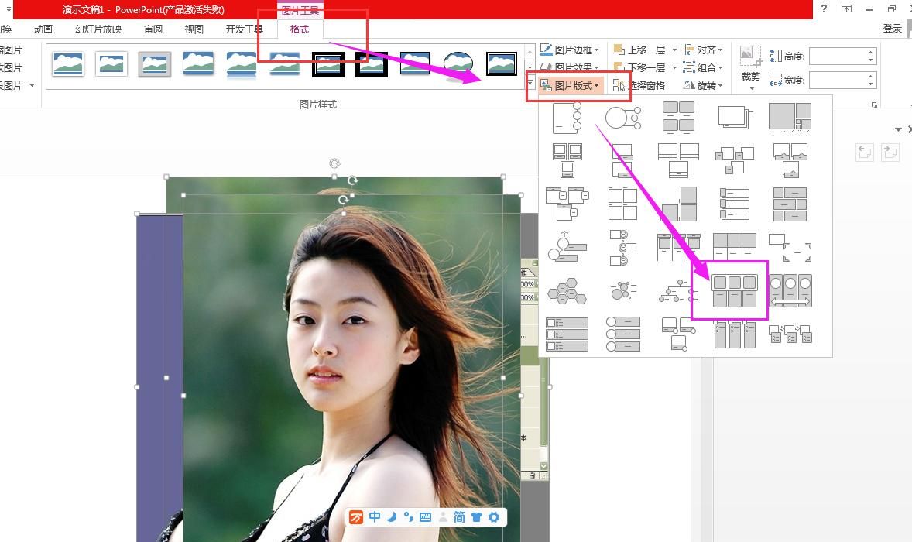
Task: Open the Selection Pane (选择窗格)
Action: [639, 85]
